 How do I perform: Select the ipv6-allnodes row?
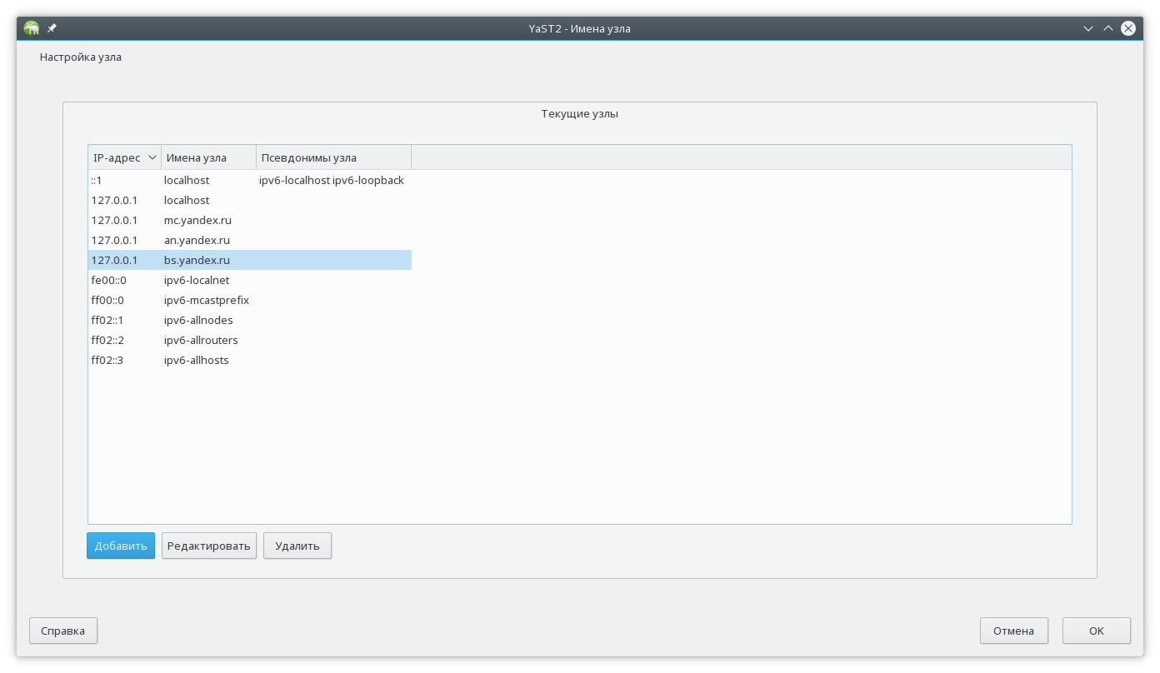pyautogui.click(x=250, y=320)
